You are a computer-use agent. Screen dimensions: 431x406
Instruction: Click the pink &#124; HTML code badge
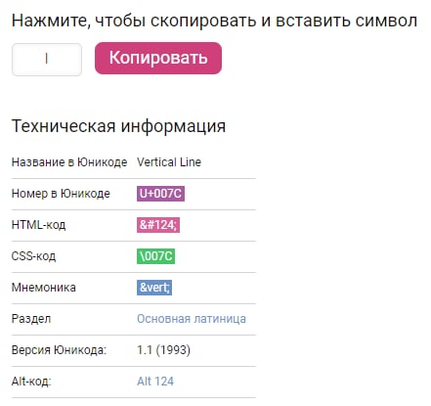point(158,225)
